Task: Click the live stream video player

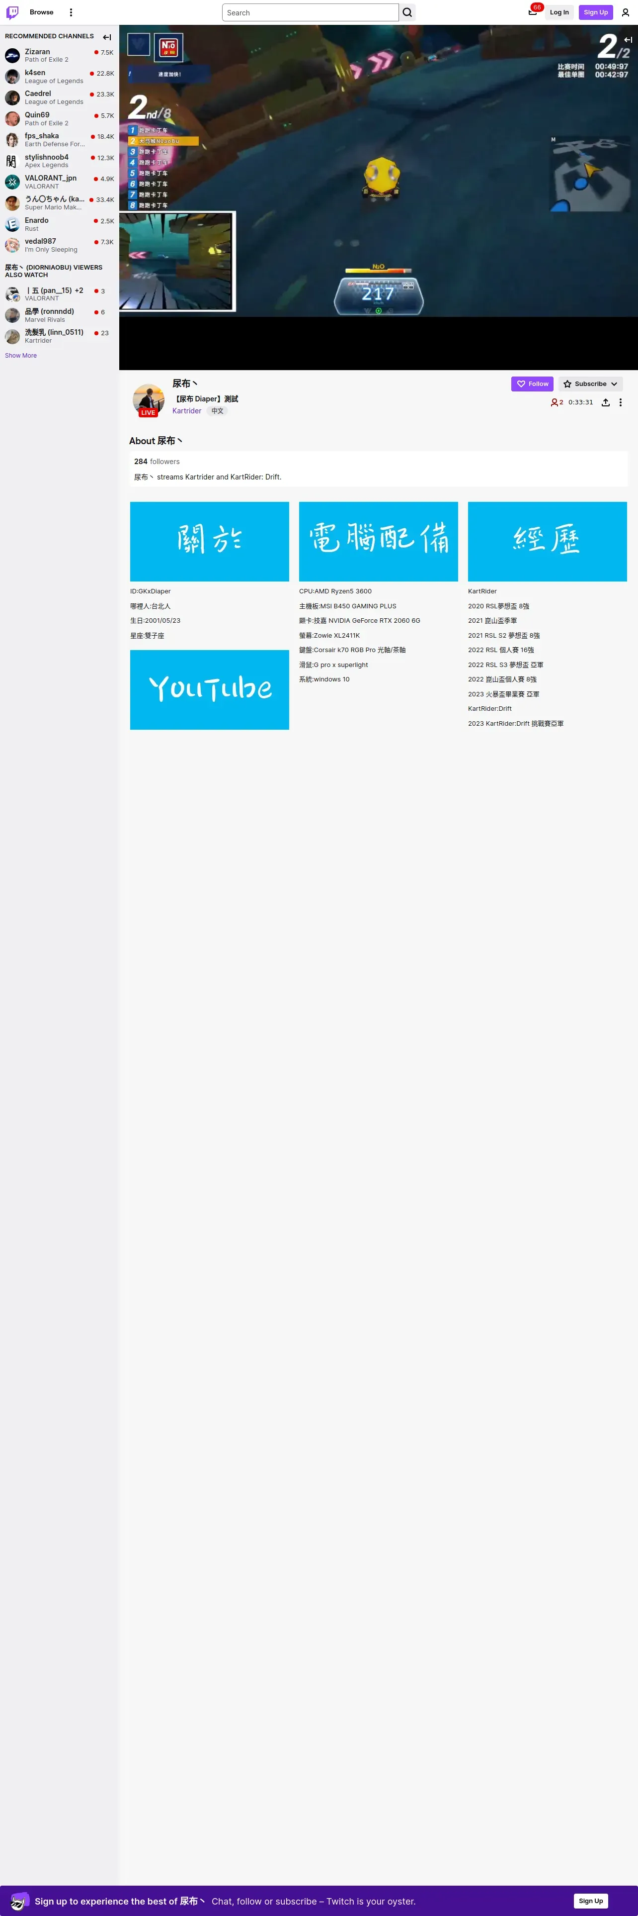Action: coord(379,197)
